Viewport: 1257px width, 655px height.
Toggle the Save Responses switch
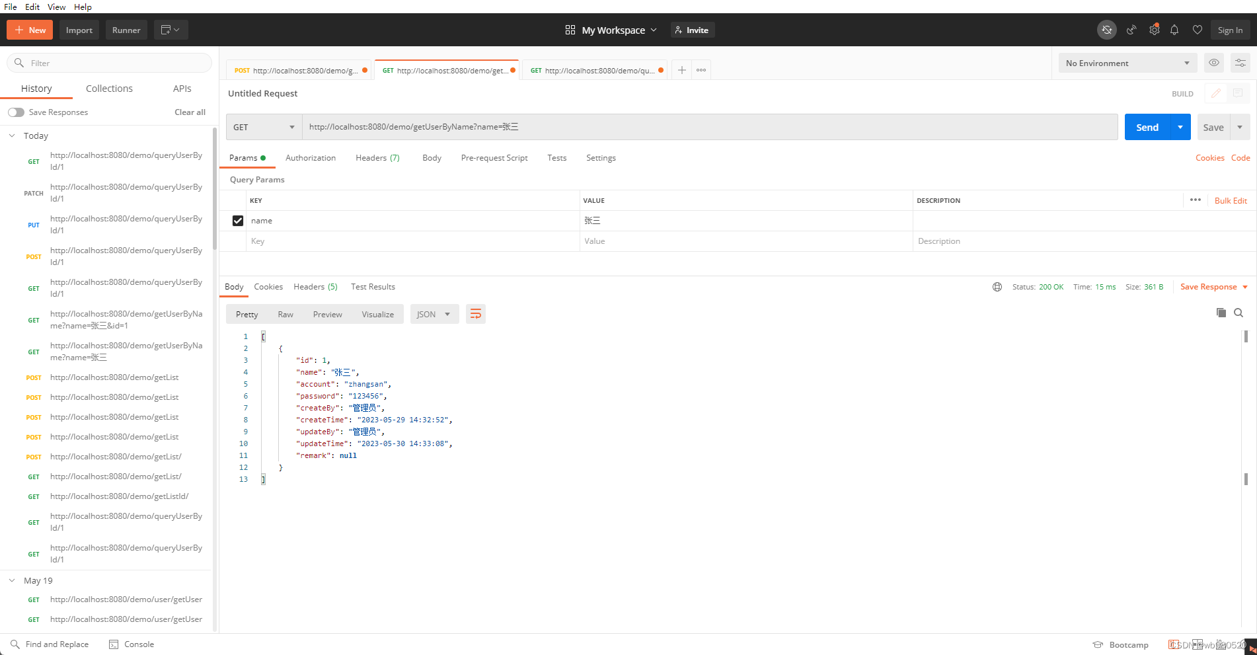[16, 112]
